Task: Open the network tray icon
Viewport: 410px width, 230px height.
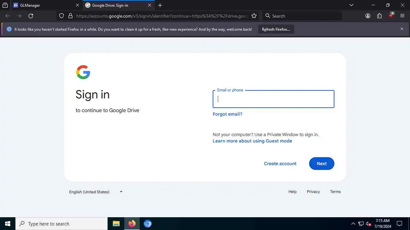Action: 361,224
